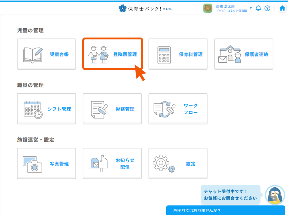Click the chat mascot penguin icon

276,195
